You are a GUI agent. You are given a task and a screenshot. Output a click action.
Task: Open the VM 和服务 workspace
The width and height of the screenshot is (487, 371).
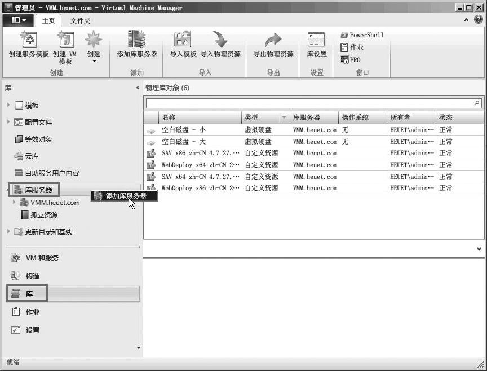[x=42, y=258]
